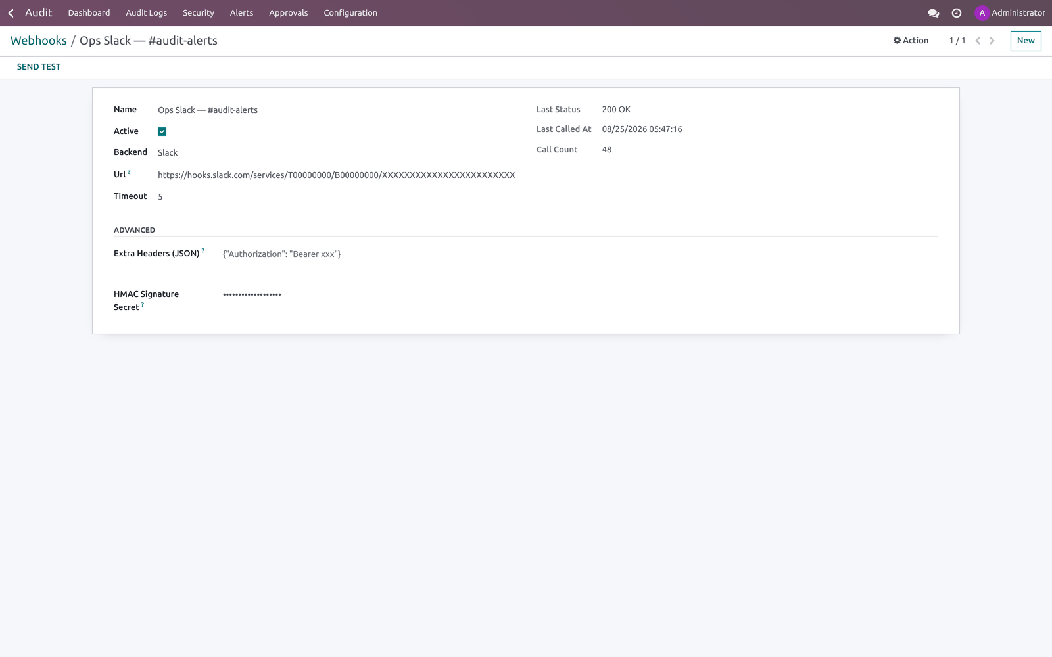The width and height of the screenshot is (1052, 657).
Task: Open the Configuration menu
Action: coord(350,13)
